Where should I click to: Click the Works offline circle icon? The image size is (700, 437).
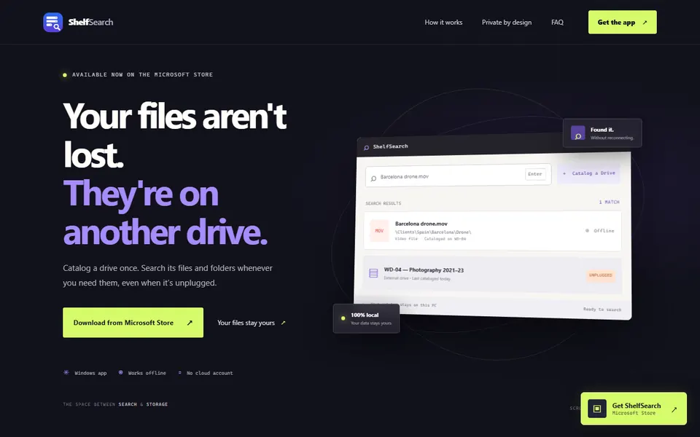(120, 372)
